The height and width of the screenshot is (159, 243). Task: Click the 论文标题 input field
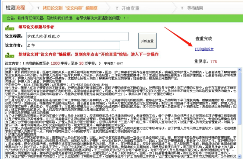point(77,36)
